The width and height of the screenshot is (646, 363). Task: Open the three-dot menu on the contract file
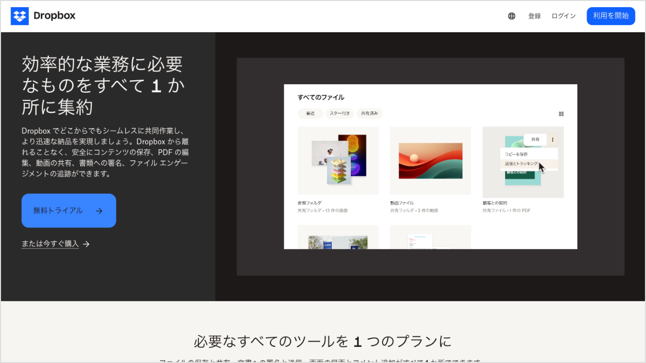pyautogui.click(x=553, y=140)
